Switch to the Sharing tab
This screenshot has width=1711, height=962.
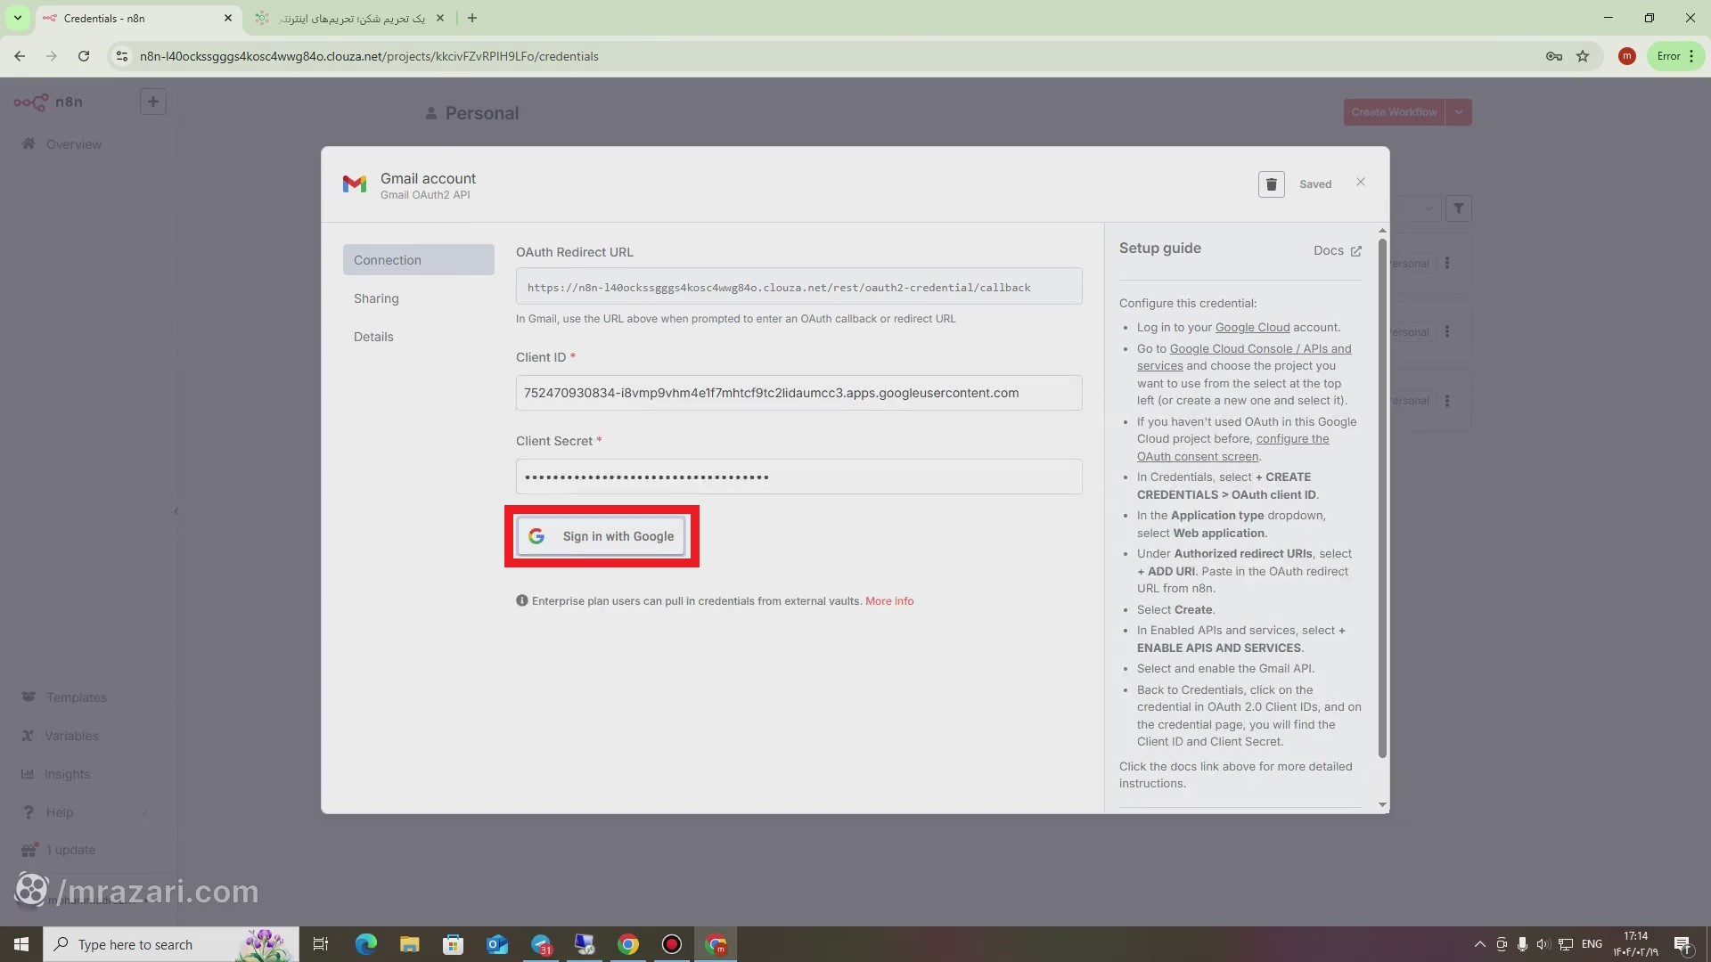click(376, 298)
